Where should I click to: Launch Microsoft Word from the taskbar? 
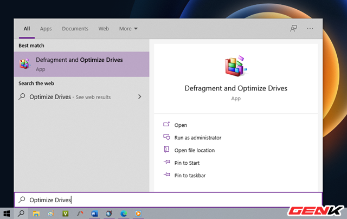coord(94,213)
